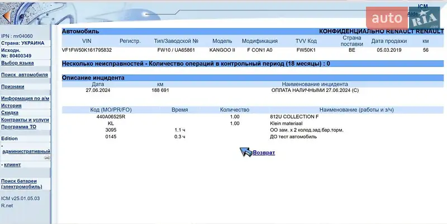
Task: Click the ICM v25.01.05.03 version text
Action: [21, 198]
